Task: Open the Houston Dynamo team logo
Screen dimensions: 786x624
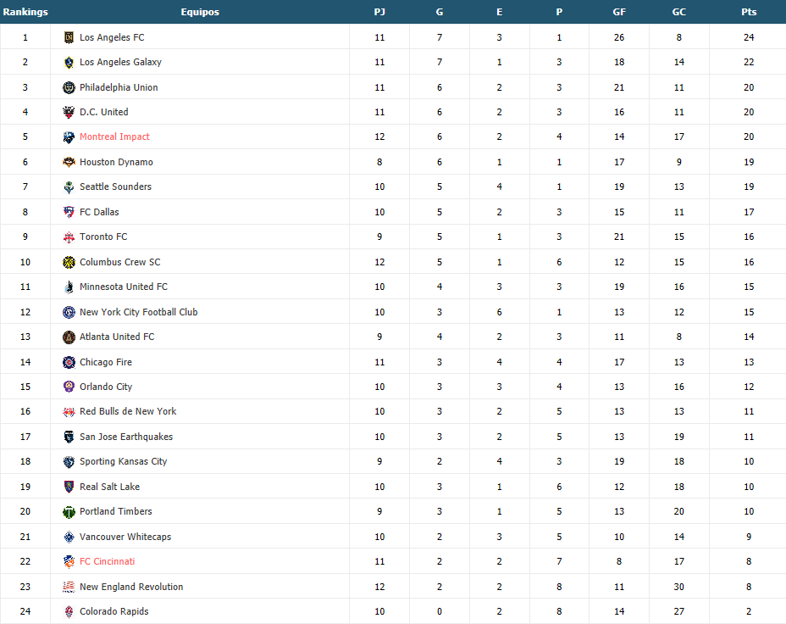Action: [x=69, y=162]
